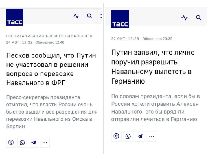Open the 'Госпитализация Алексея Навального' topic link

(49, 36)
